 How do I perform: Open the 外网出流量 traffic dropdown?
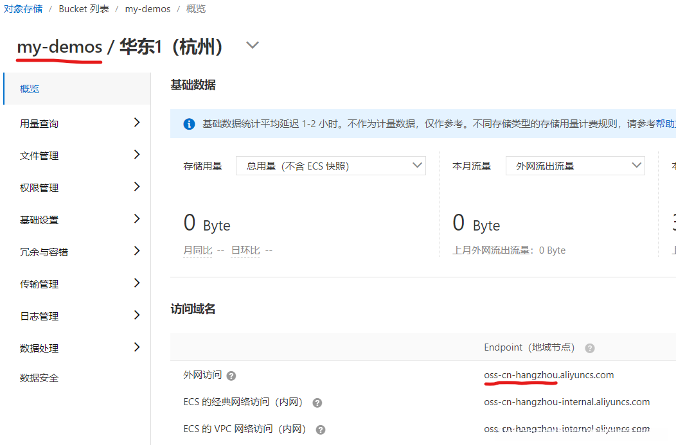click(x=574, y=165)
